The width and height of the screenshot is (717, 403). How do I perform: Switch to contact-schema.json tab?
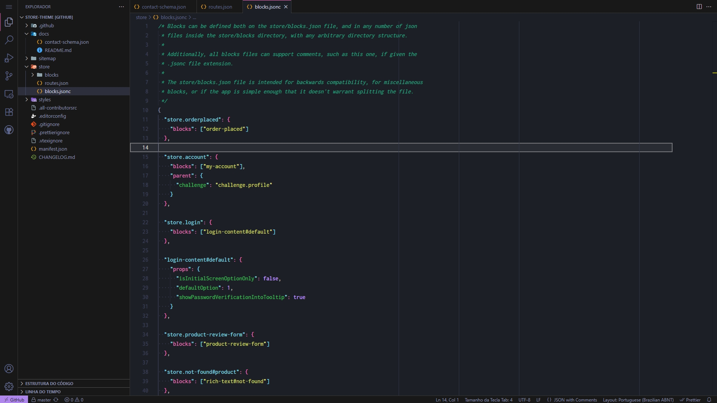pyautogui.click(x=164, y=7)
